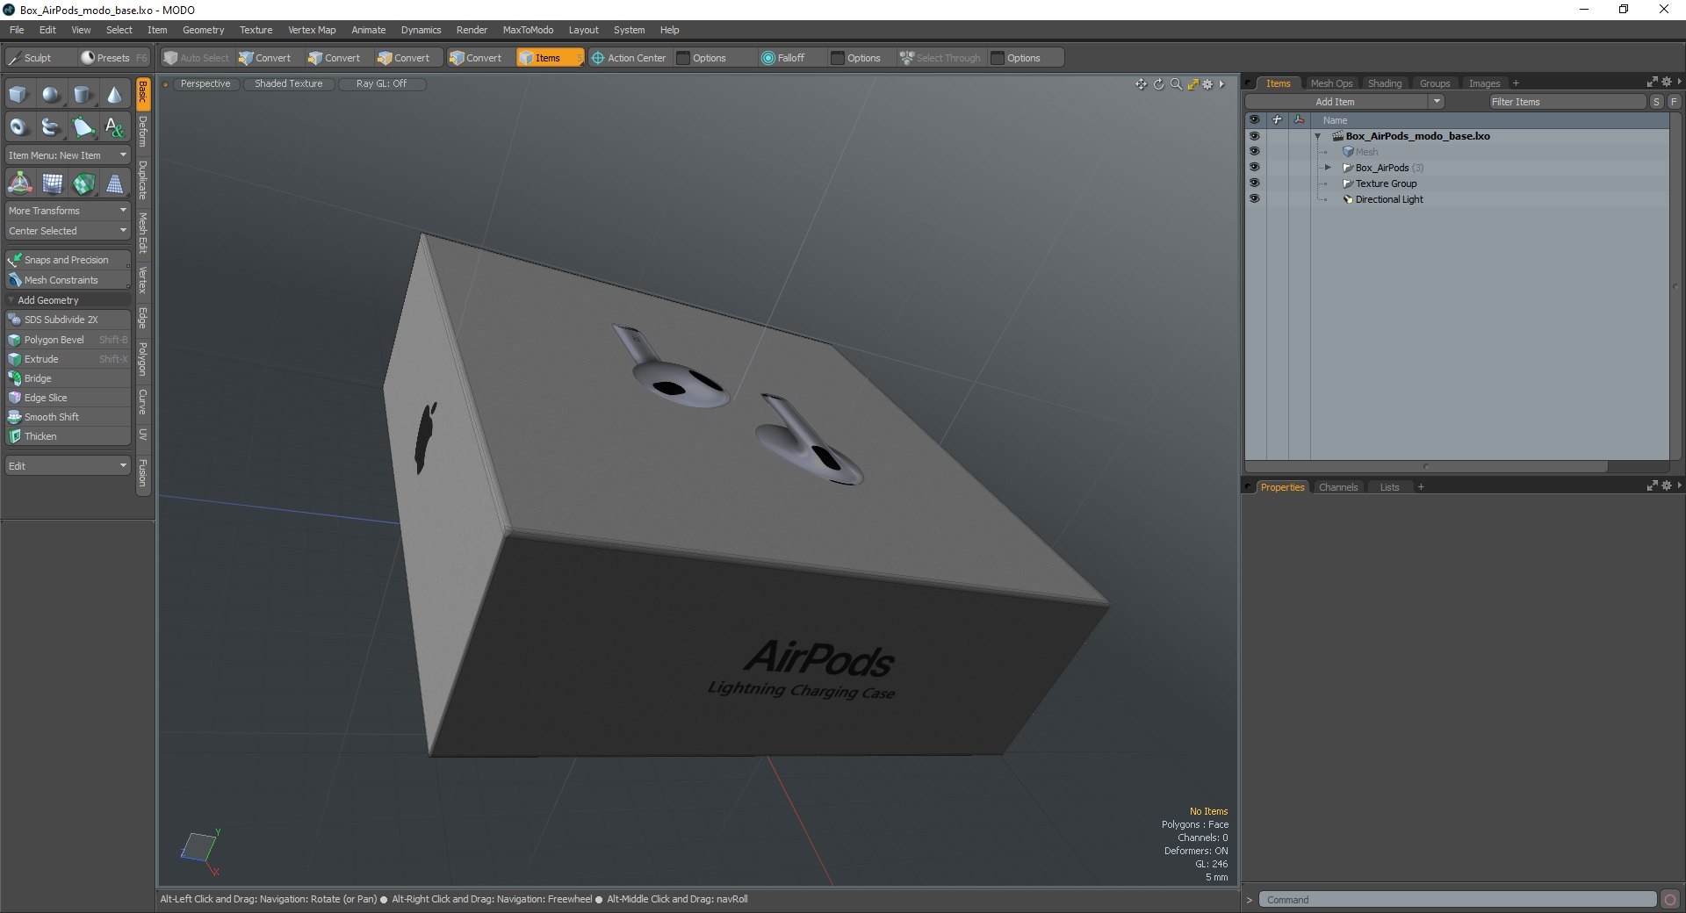The width and height of the screenshot is (1686, 913).
Task: Select the Taper tool icon
Action: pos(114,183)
